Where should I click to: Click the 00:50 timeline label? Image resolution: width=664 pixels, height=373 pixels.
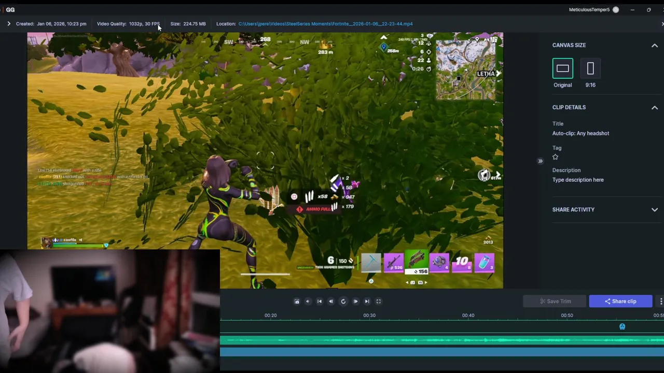click(x=567, y=315)
